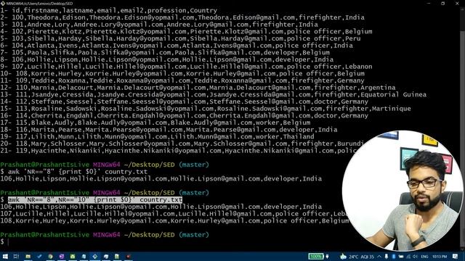Click the line for 103,Sibella,Harday
Image resolution: width=465 pixels, height=261 pixels.
(180, 38)
